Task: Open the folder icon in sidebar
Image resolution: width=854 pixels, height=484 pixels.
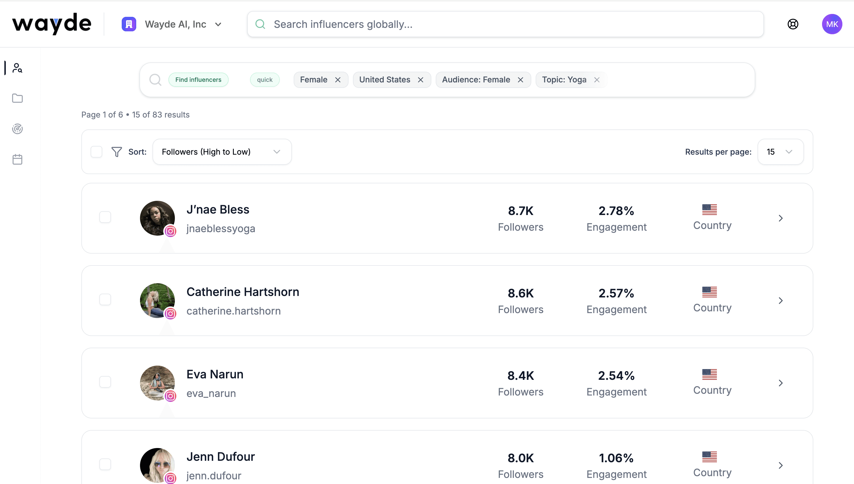Action: tap(17, 98)
